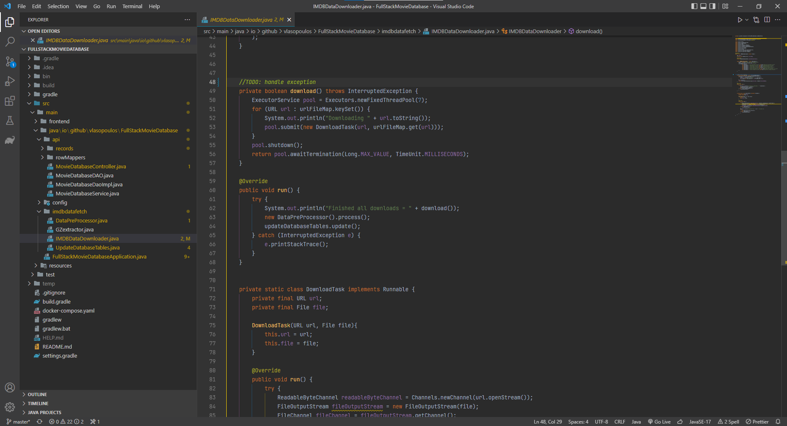This screenshot has width=787, height=426.
Task: Select the JavaSE-17 runtime status item
Action: [700, 421]
